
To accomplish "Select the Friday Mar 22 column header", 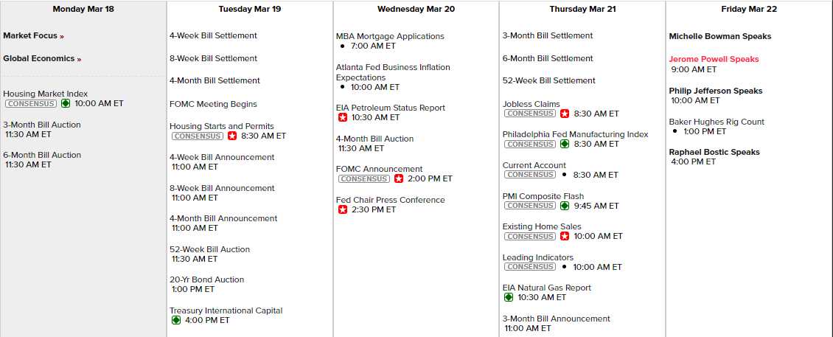I will [749, 10].
